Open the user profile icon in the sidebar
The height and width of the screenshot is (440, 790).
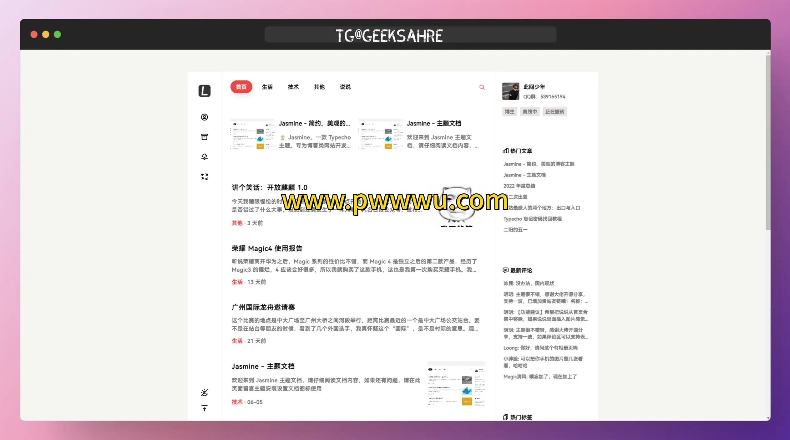point(205,117)
